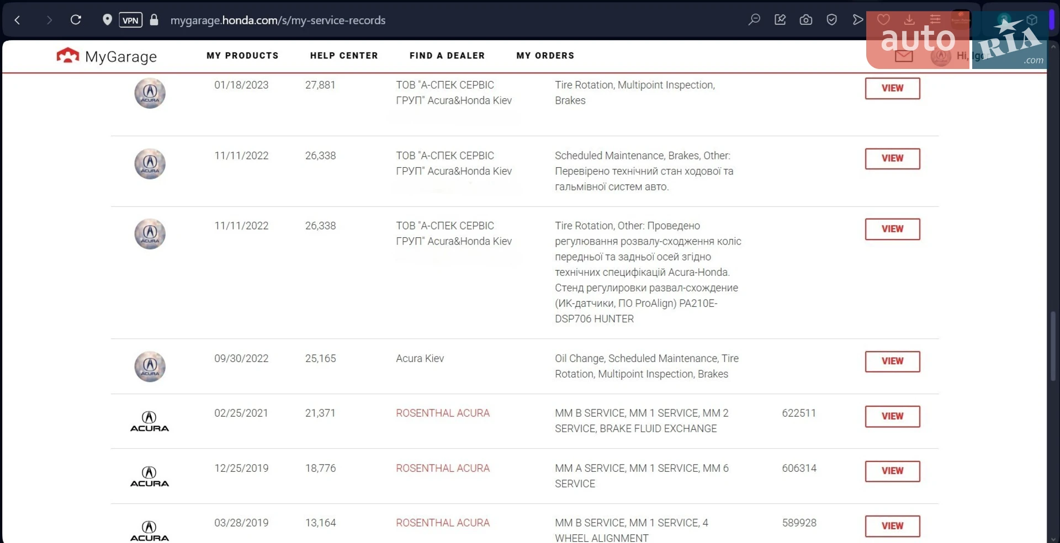Screen dimensions: 1060x543
Task: View the 09/30/2022 Acura Kiev record
Action: [892, 361]
